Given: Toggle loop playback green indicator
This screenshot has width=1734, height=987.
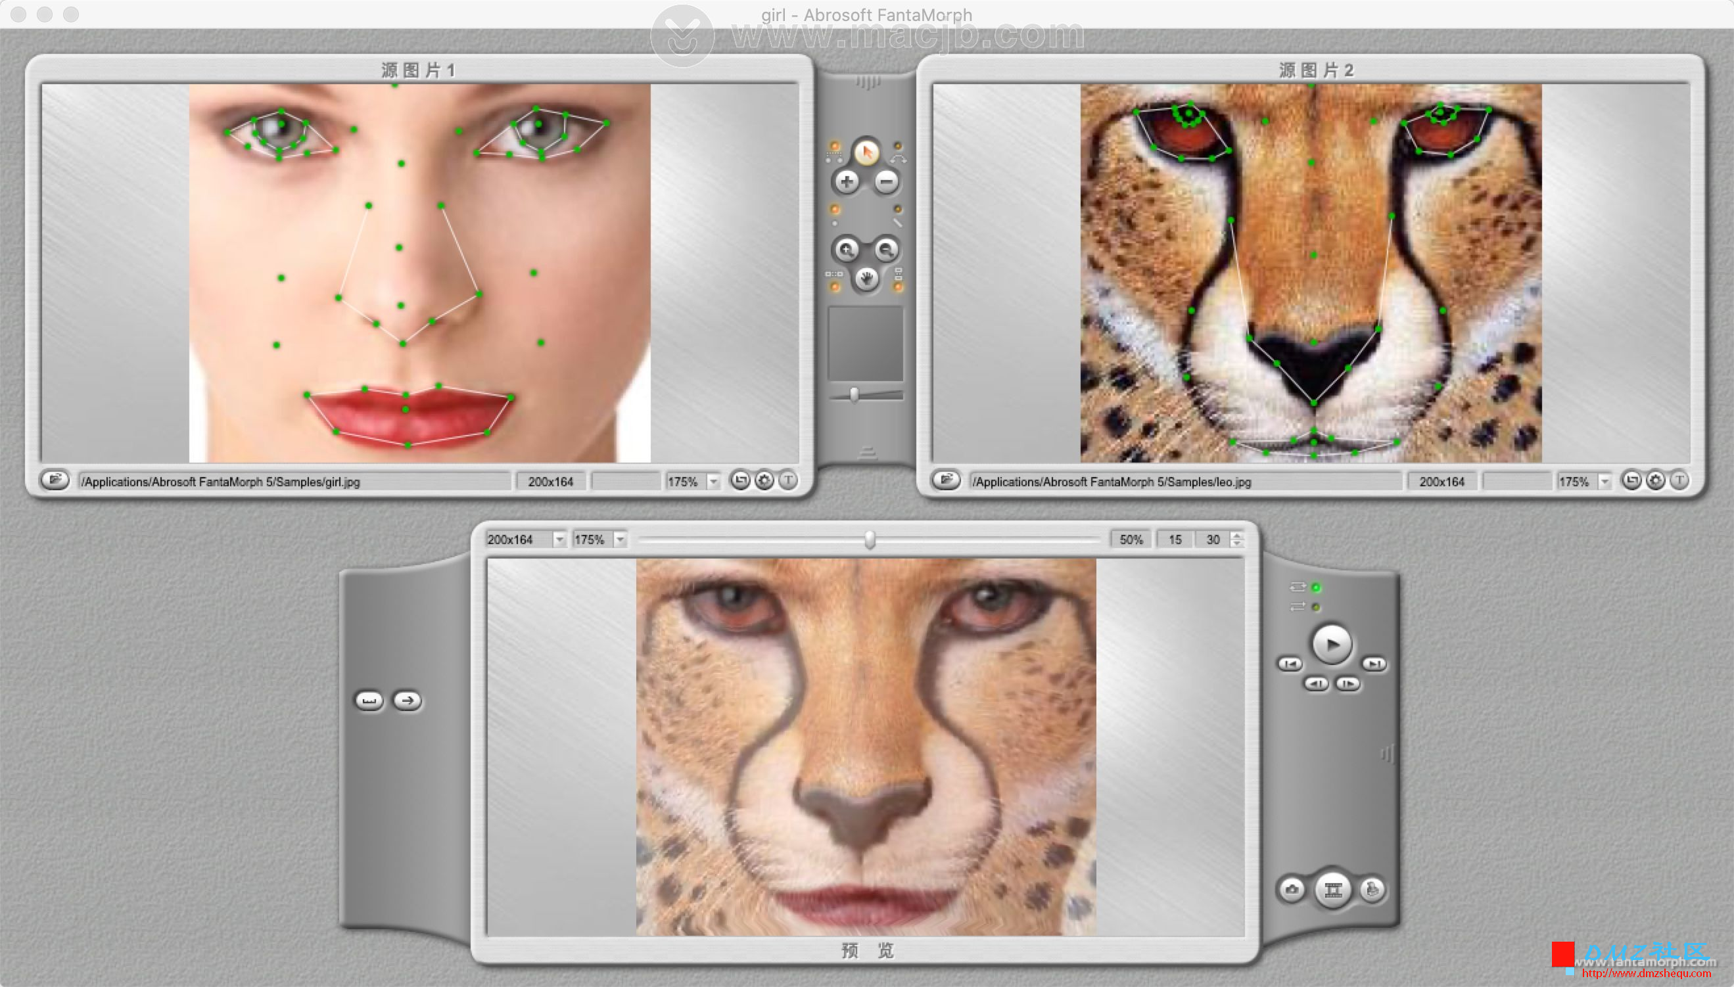Looking at the screenshot, I should coord(1316,587).
